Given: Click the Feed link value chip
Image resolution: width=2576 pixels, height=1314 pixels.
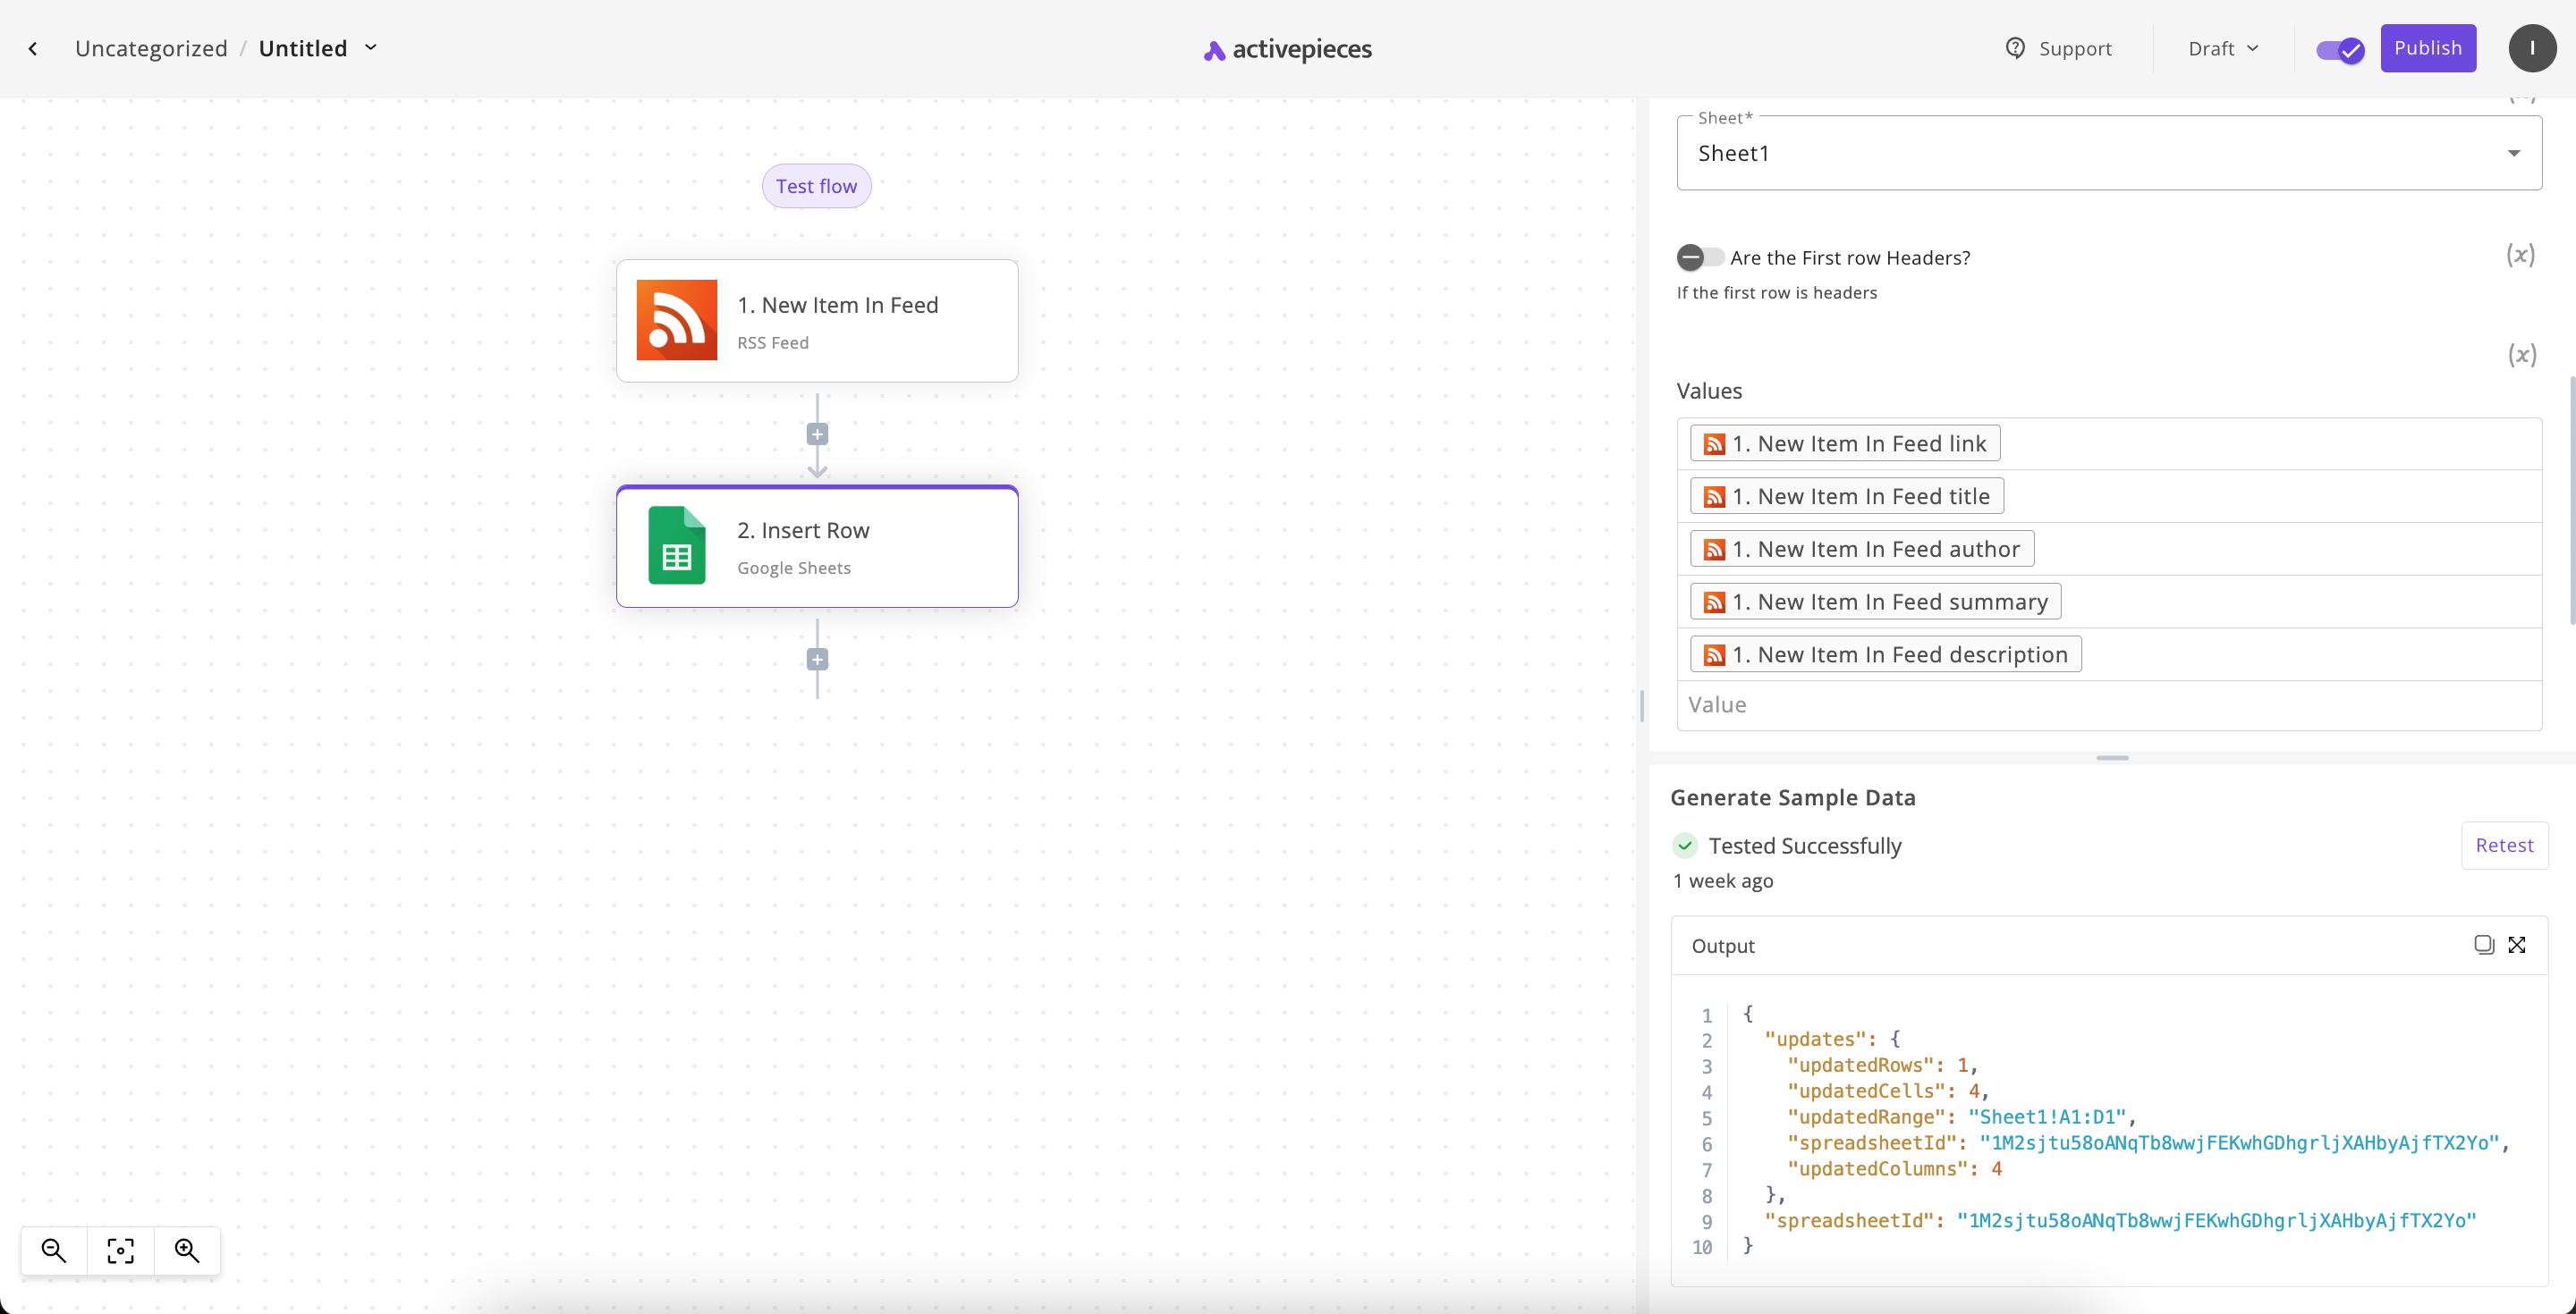Looking at the screenshot, I should pos(1845,443).
